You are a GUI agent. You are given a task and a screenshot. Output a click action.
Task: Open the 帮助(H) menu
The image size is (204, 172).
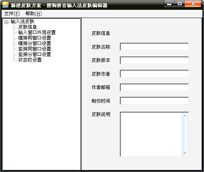coord(34,14)
